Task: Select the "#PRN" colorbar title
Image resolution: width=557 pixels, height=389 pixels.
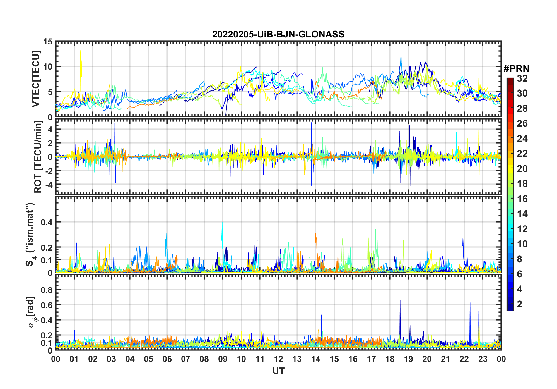Action: (x=516, y=69)
